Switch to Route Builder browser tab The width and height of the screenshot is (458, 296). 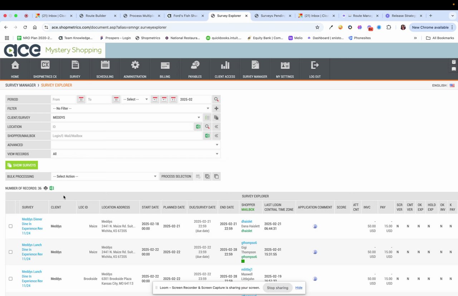[x=97, y=16]
